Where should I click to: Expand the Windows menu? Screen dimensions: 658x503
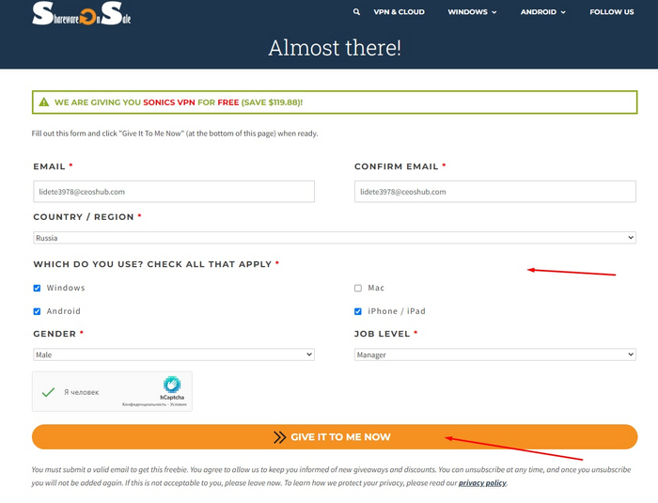472,12
